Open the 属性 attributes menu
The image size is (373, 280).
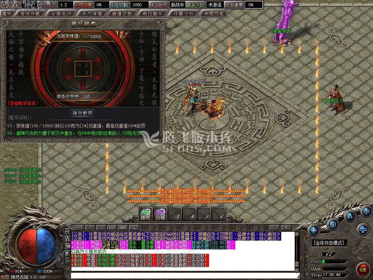pyautogui.click(x=7, y=14)
